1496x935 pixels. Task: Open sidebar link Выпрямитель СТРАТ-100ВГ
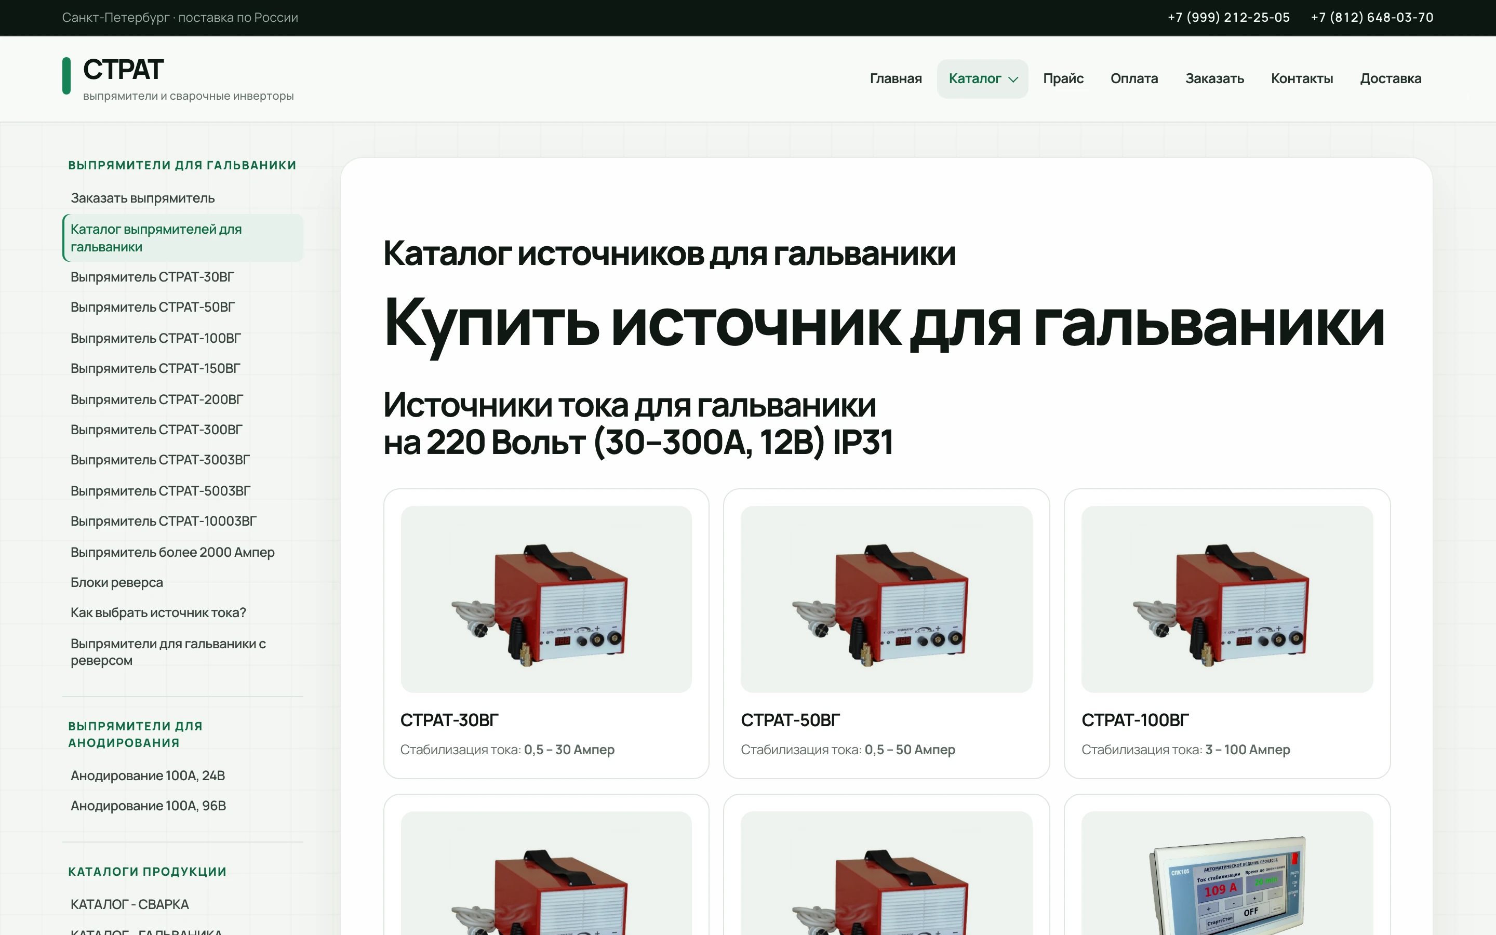(183, 338)
